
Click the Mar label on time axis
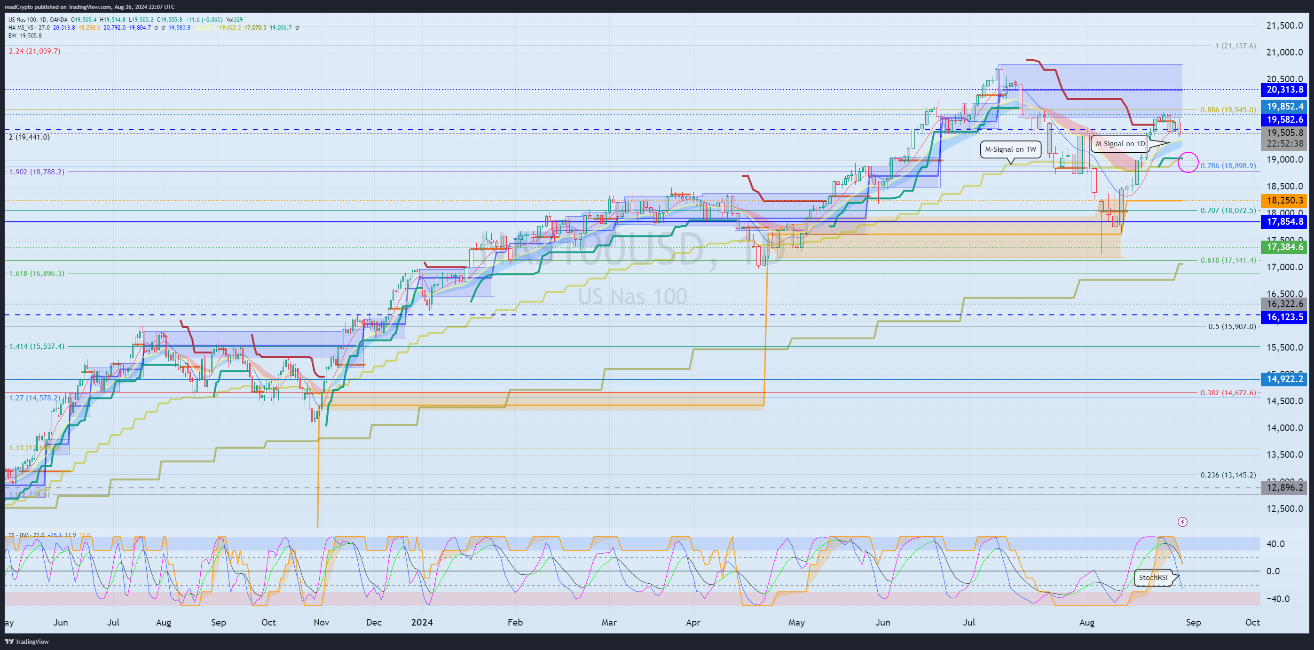pos(609,622)
